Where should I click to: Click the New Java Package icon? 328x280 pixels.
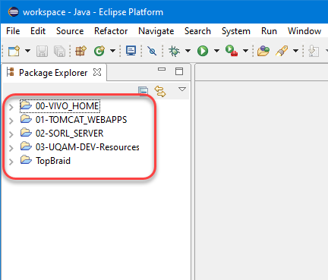click(80, 51)
